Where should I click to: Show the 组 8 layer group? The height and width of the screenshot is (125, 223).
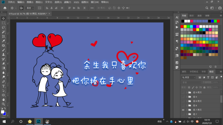click(183, 106)
